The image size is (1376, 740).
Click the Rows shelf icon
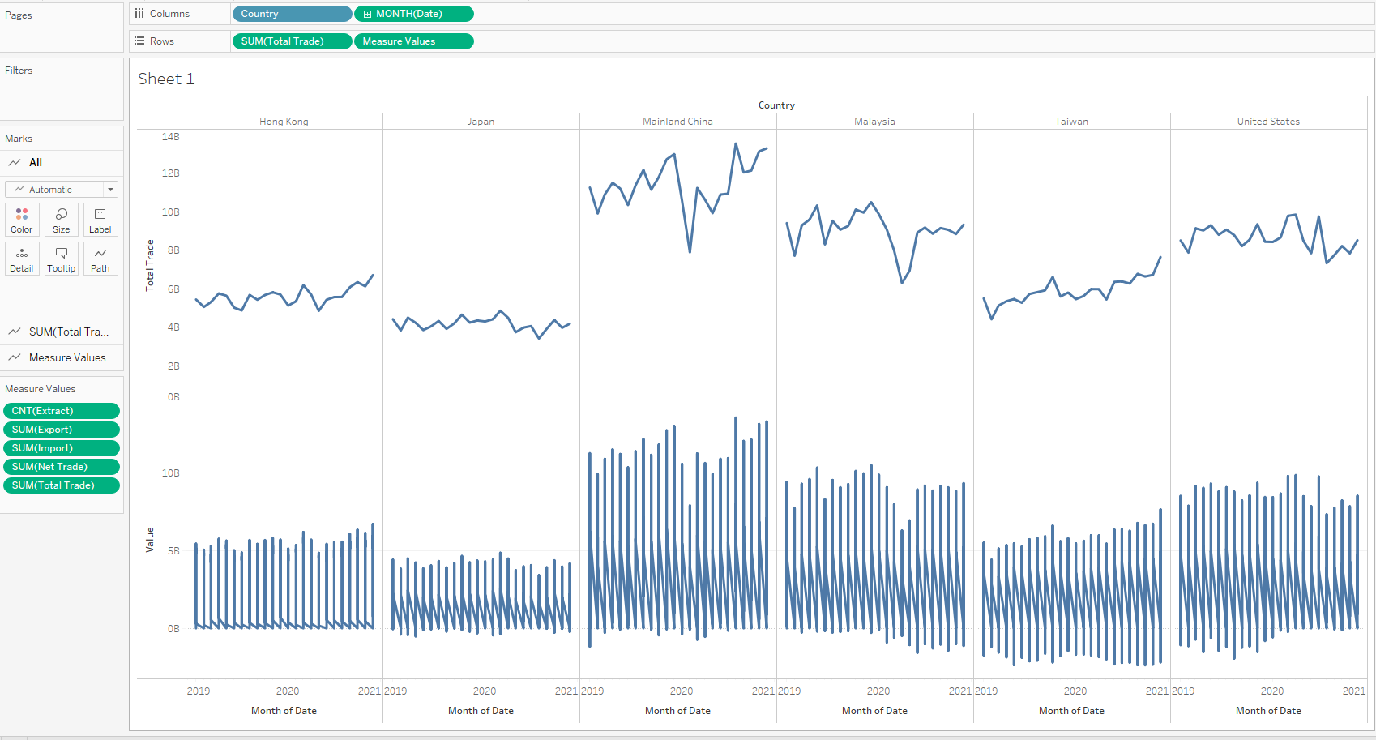click(x=139, y=41)
